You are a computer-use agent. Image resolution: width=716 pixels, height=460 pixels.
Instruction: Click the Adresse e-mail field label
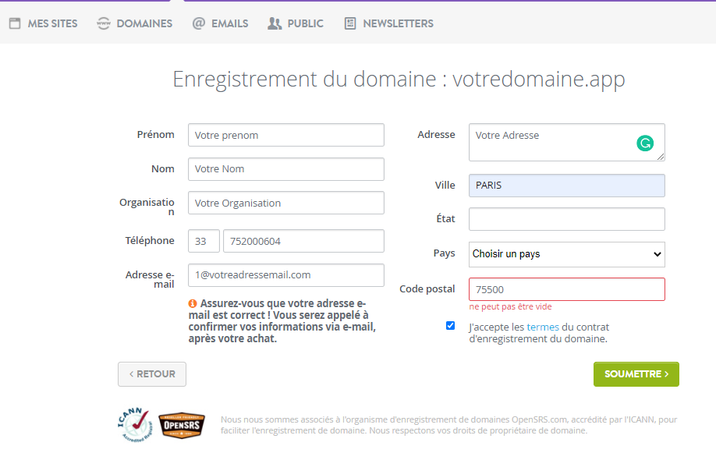coord(151,279)
